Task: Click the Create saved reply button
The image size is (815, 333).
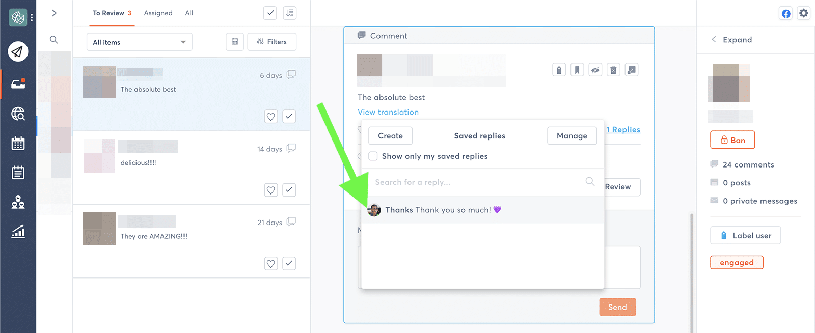Action: point(390,135)
